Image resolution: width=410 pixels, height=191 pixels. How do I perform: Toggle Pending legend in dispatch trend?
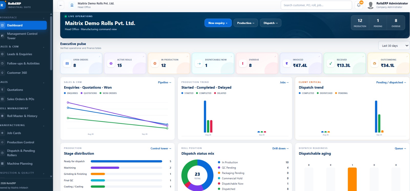(341, 93)
